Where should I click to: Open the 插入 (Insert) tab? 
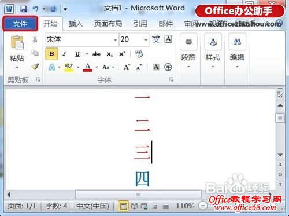(x=76, y=24)
